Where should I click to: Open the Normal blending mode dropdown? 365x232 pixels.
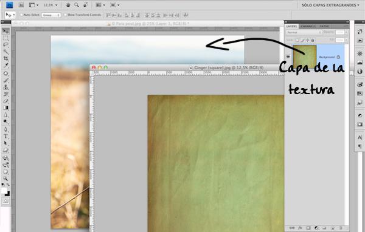pyautogui.click(x=304, y=32)
